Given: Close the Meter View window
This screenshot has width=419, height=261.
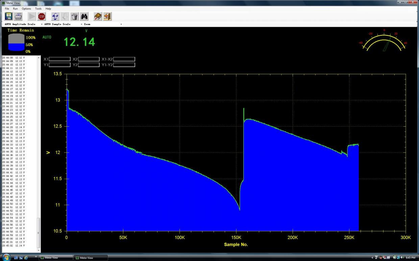Looking at the screenshot, I should pyautogui.click(x=412, y=2).
